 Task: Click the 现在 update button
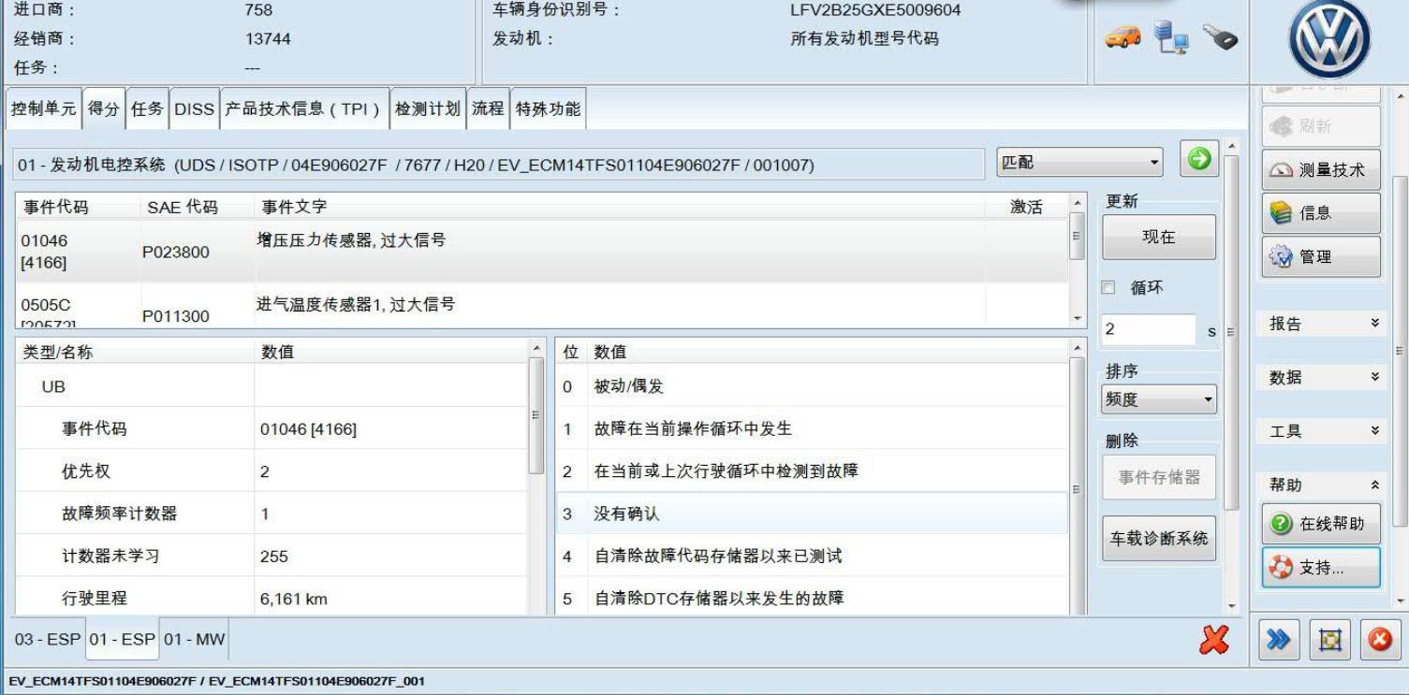1159,238
